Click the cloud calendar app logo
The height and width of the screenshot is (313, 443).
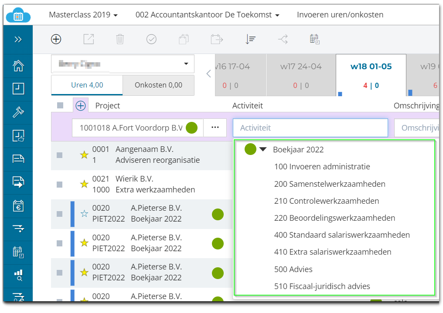tap(18, 15)
